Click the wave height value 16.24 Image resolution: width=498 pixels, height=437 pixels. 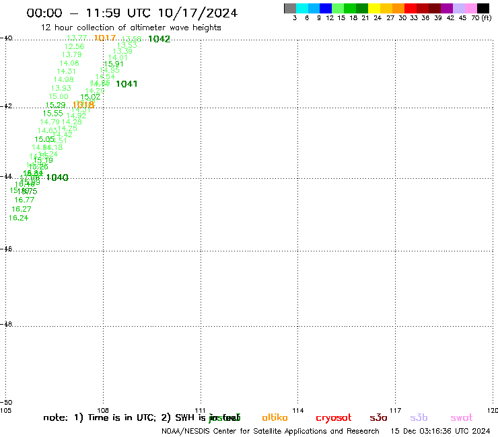click(x=18, y=218)
